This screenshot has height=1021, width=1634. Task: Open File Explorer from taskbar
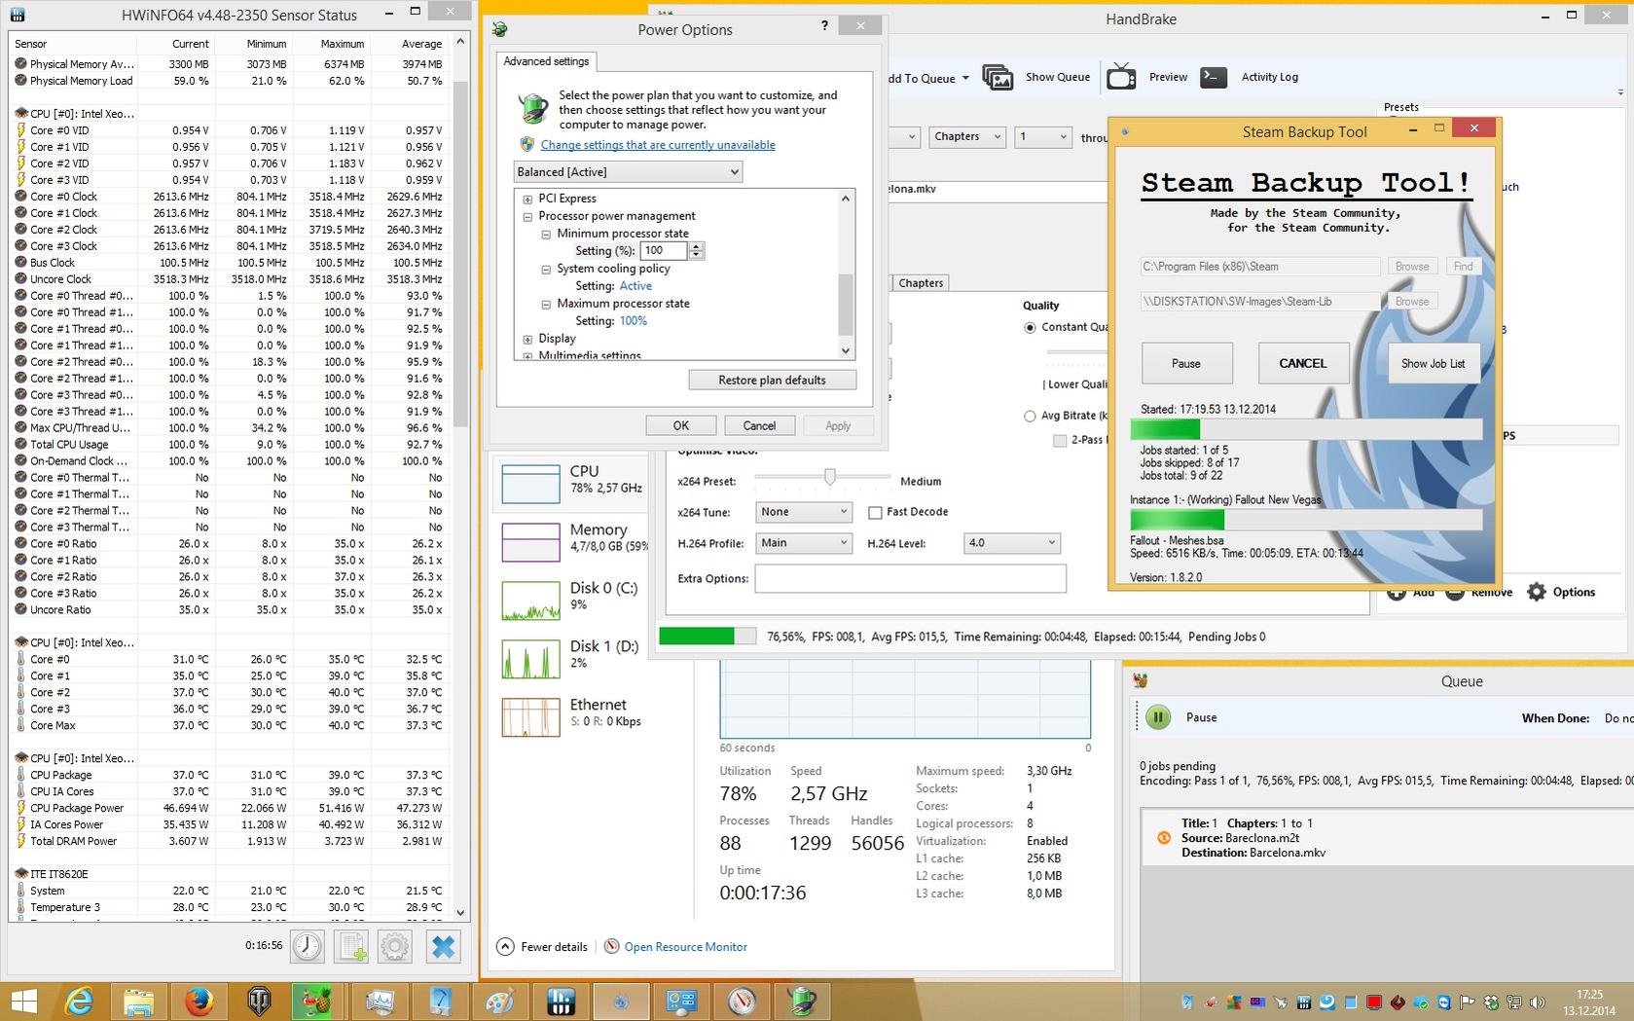[138, 1001]
